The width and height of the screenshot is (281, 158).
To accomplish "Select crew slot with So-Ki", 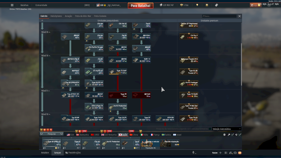I will pos(130,143).
